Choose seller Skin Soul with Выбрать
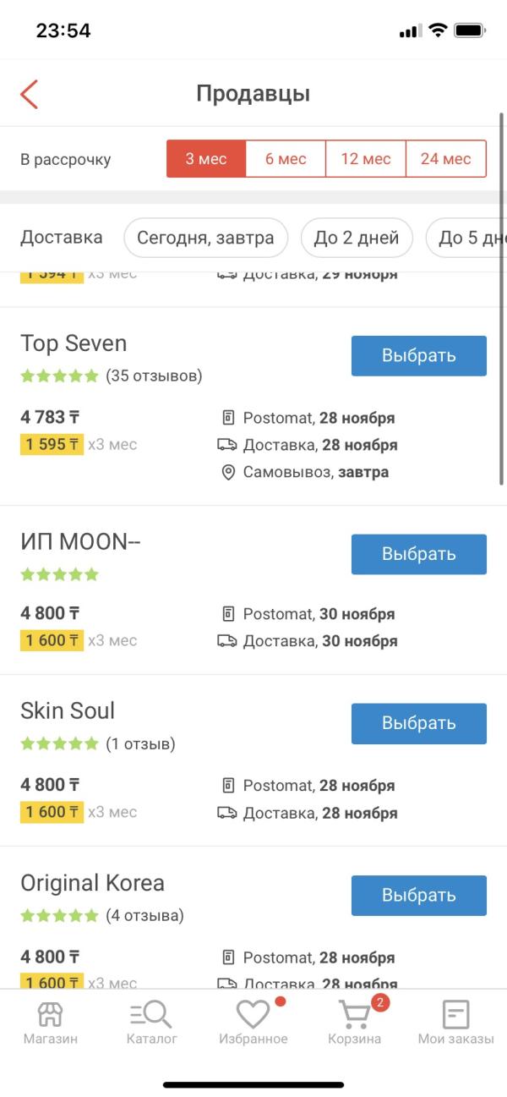Viewport: 507px width, 1097px height. point(419,723)
